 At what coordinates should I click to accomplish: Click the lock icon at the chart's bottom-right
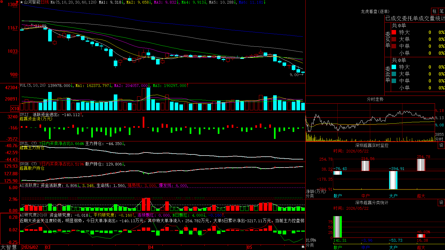point(303,247)
